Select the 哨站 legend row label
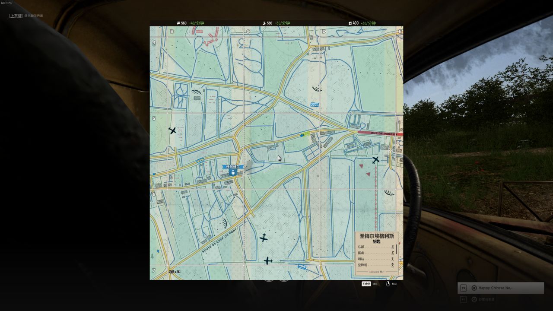 [x=361, y=259]
